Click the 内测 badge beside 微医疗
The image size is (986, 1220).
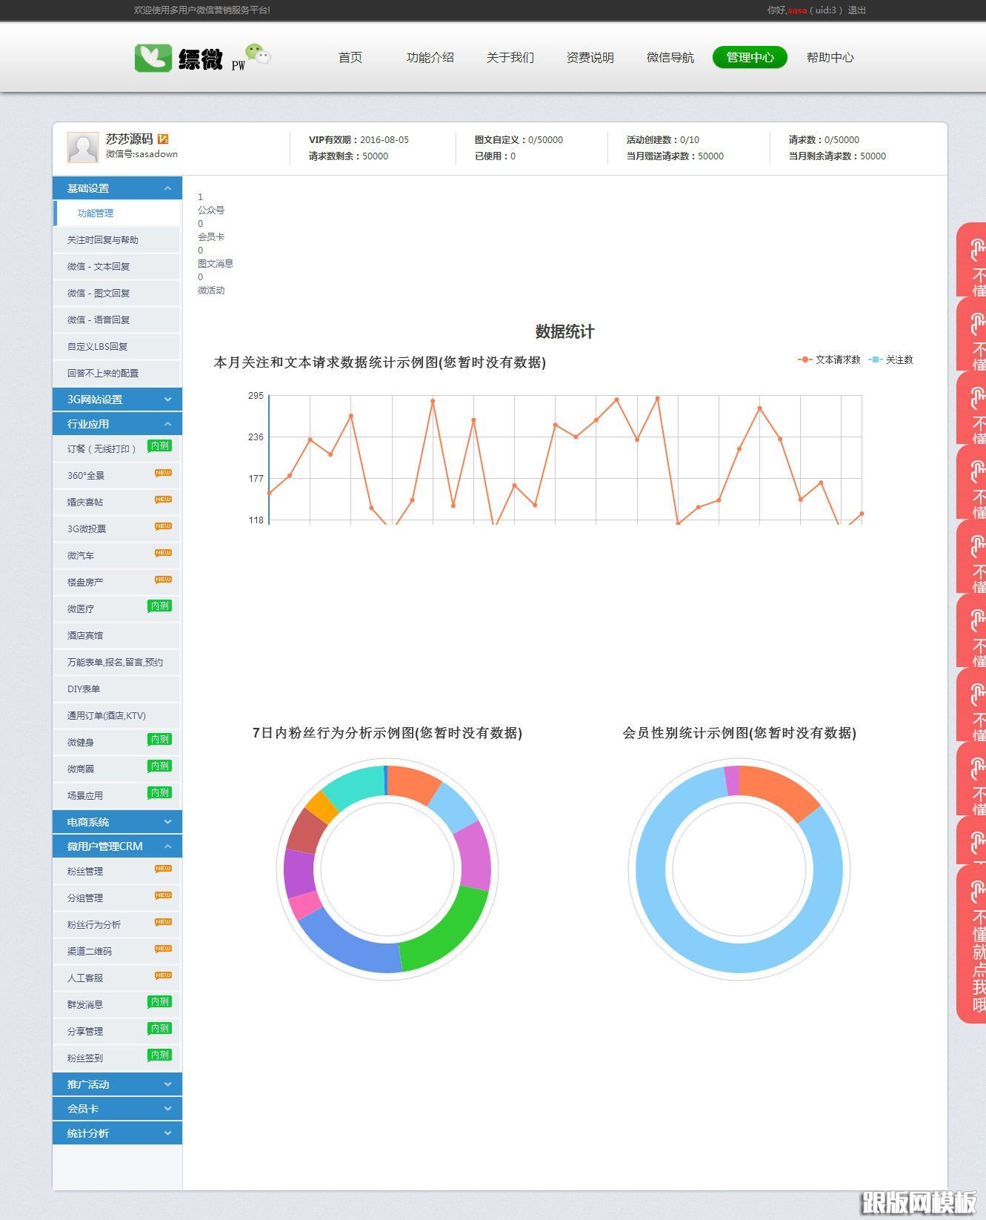[x=159, y=606]
